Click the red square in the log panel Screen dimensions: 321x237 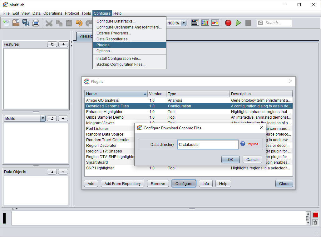coord(315,215)
